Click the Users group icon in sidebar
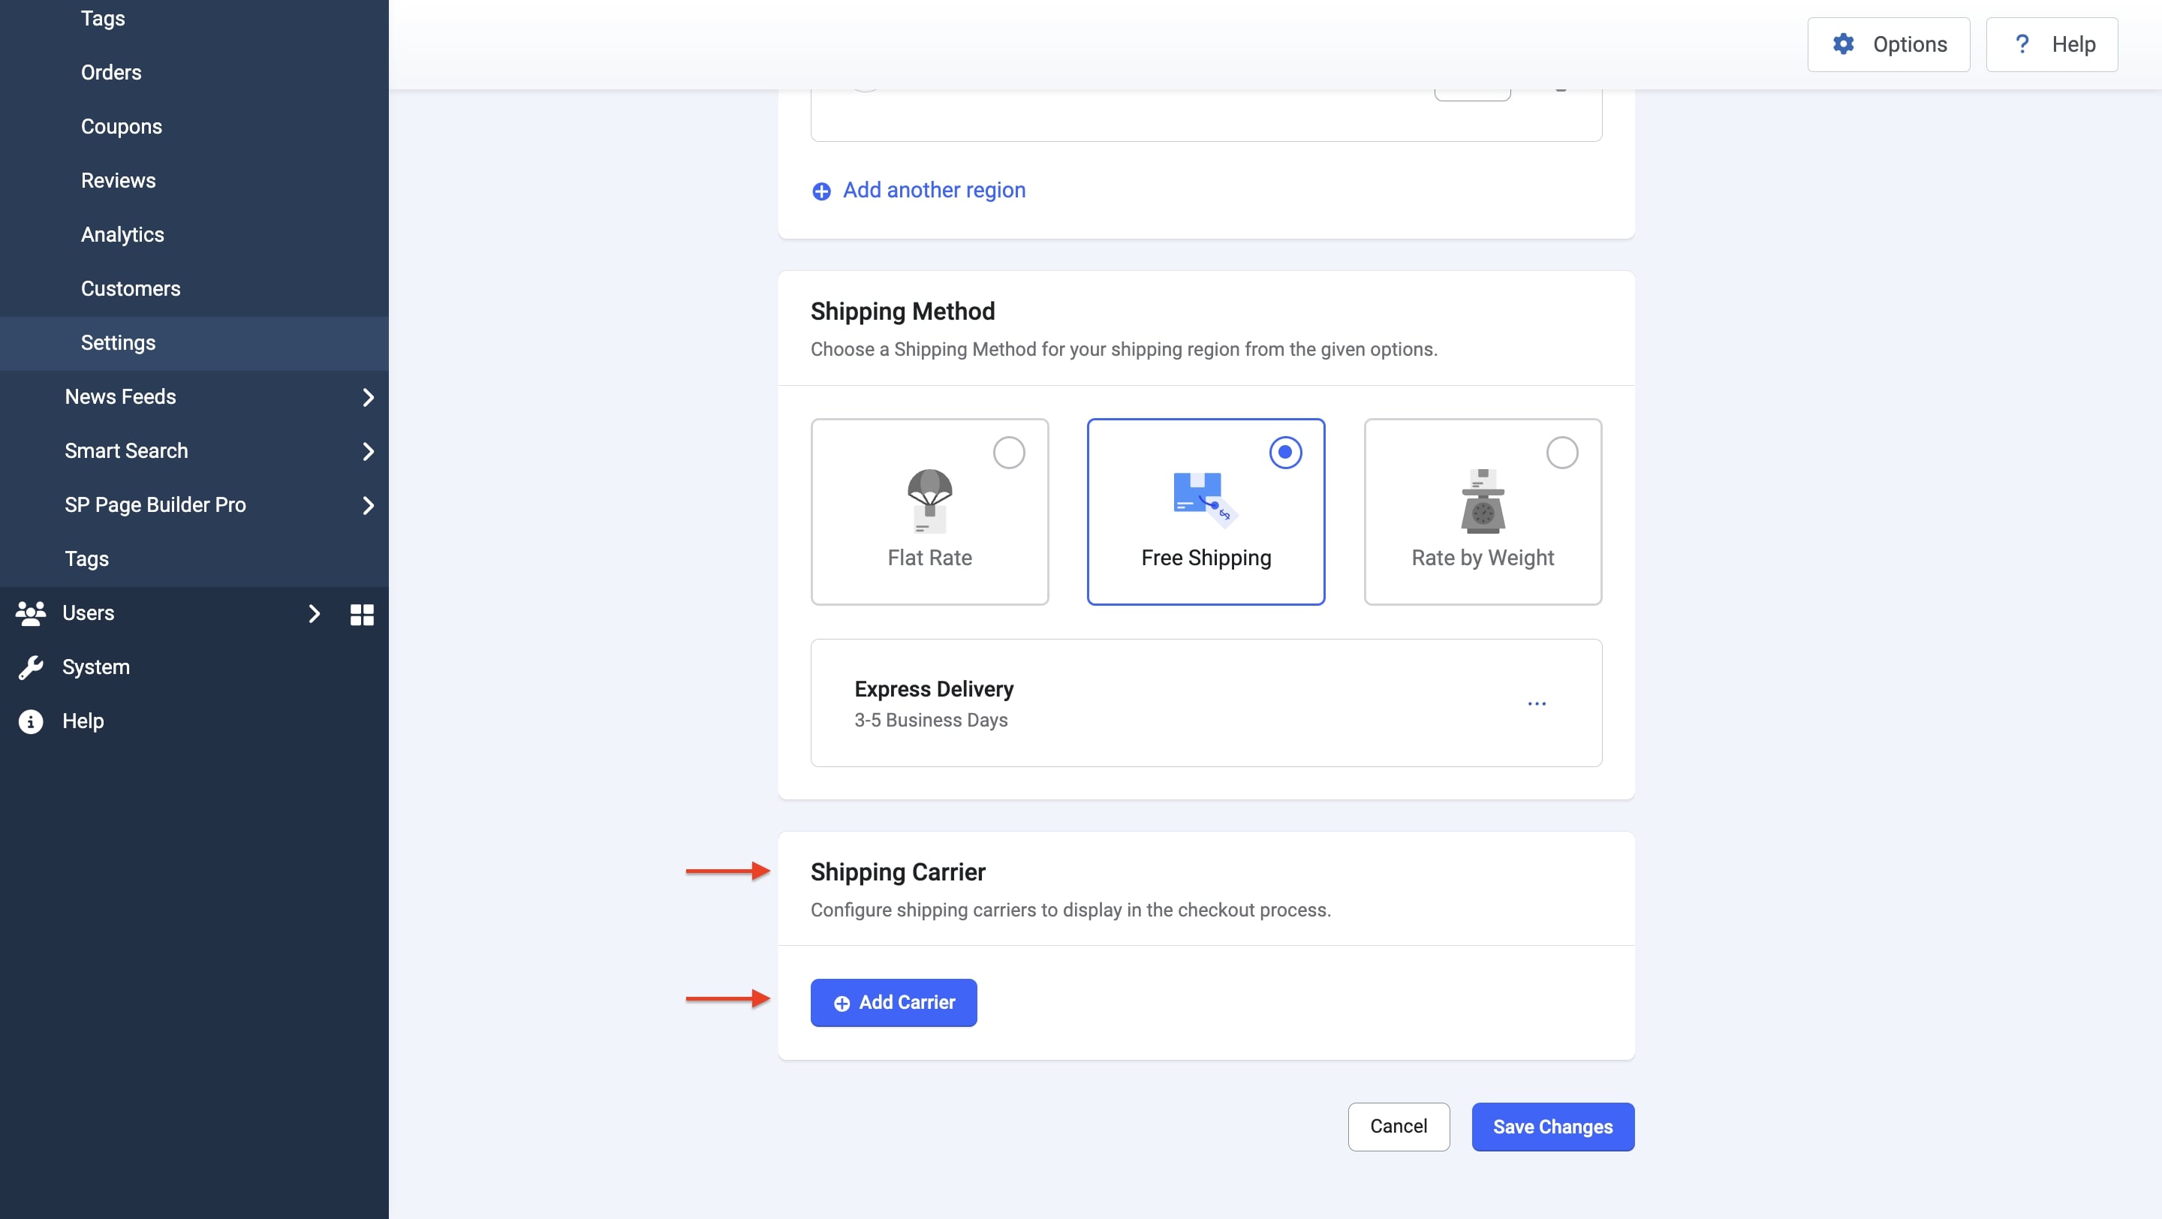Screen dimensions: 2162x1219 [31, 613]
